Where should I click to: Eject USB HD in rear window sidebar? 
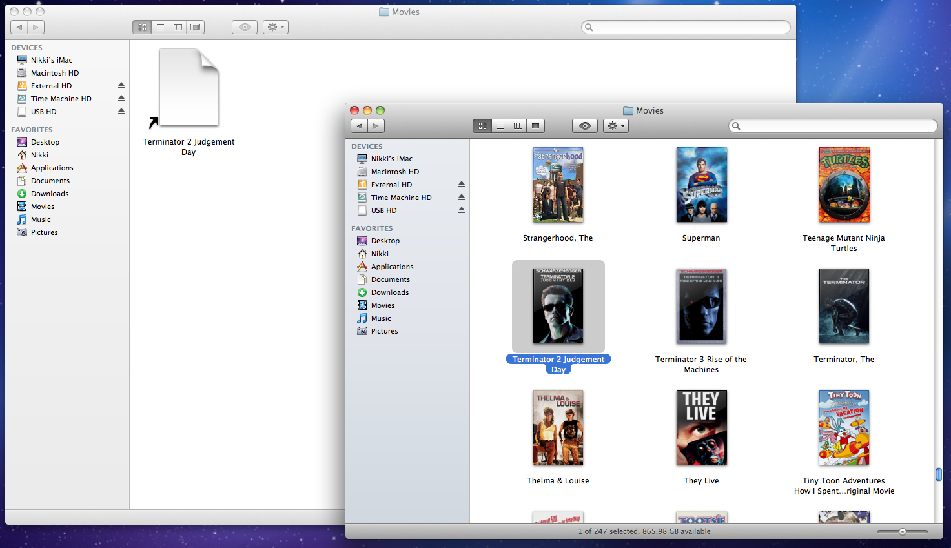click(x=121, y=112)
